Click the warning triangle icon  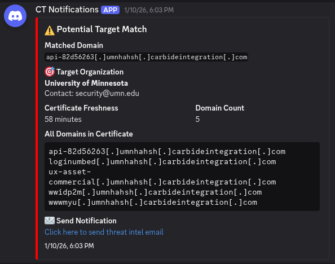point(50,30)
